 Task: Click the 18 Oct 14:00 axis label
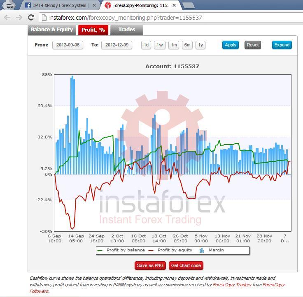159,239
